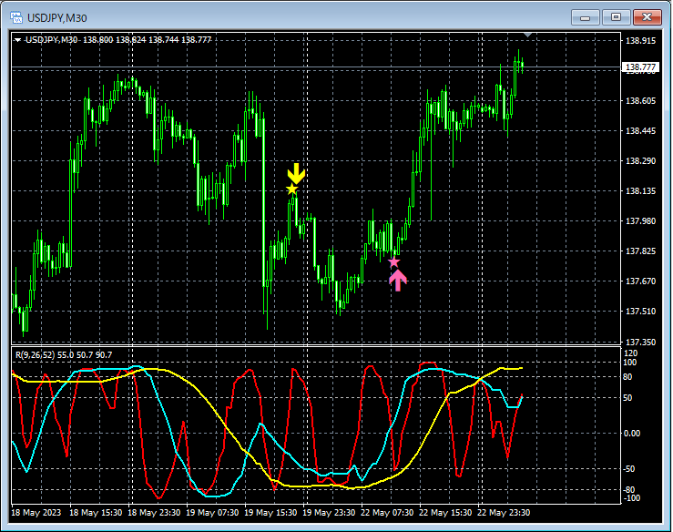The image size is (673, 532).
Task: Click time axis label 19 May 23:30
Action: tap(329, 513)
